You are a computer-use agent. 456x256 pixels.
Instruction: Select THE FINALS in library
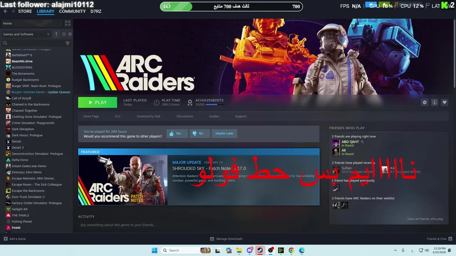(20, 215)
